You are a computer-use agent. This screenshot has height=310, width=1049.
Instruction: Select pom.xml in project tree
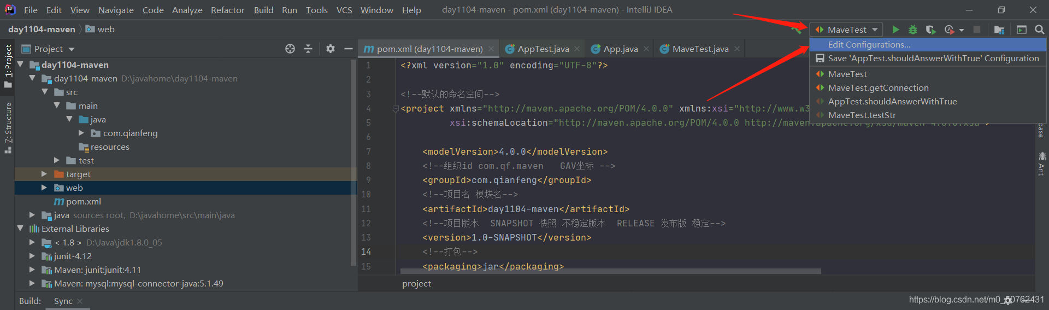pos(83,201)
